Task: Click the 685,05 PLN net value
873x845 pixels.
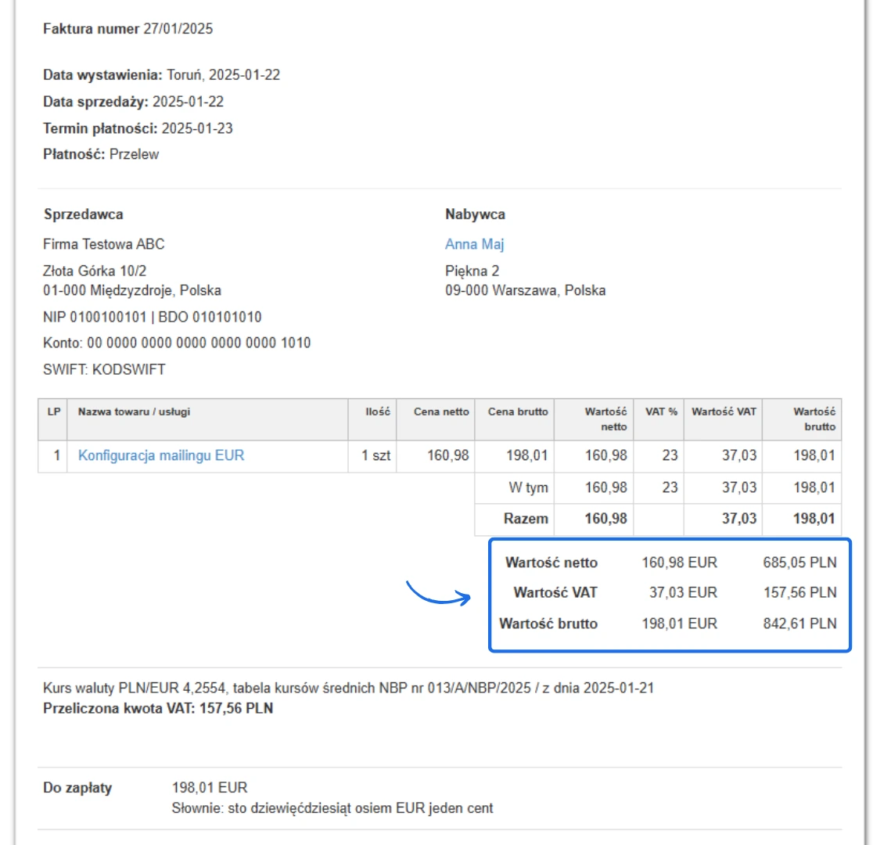Action: (x=799, y=562)
